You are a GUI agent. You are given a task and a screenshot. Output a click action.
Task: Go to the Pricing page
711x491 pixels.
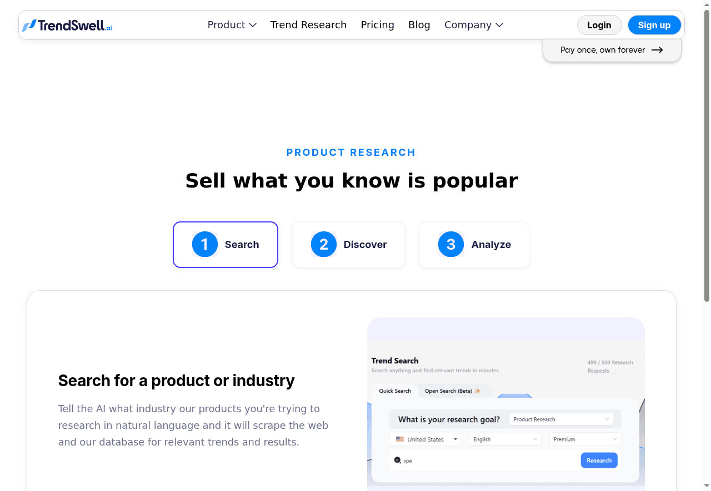pyautogui.click(x=377, y=25)
